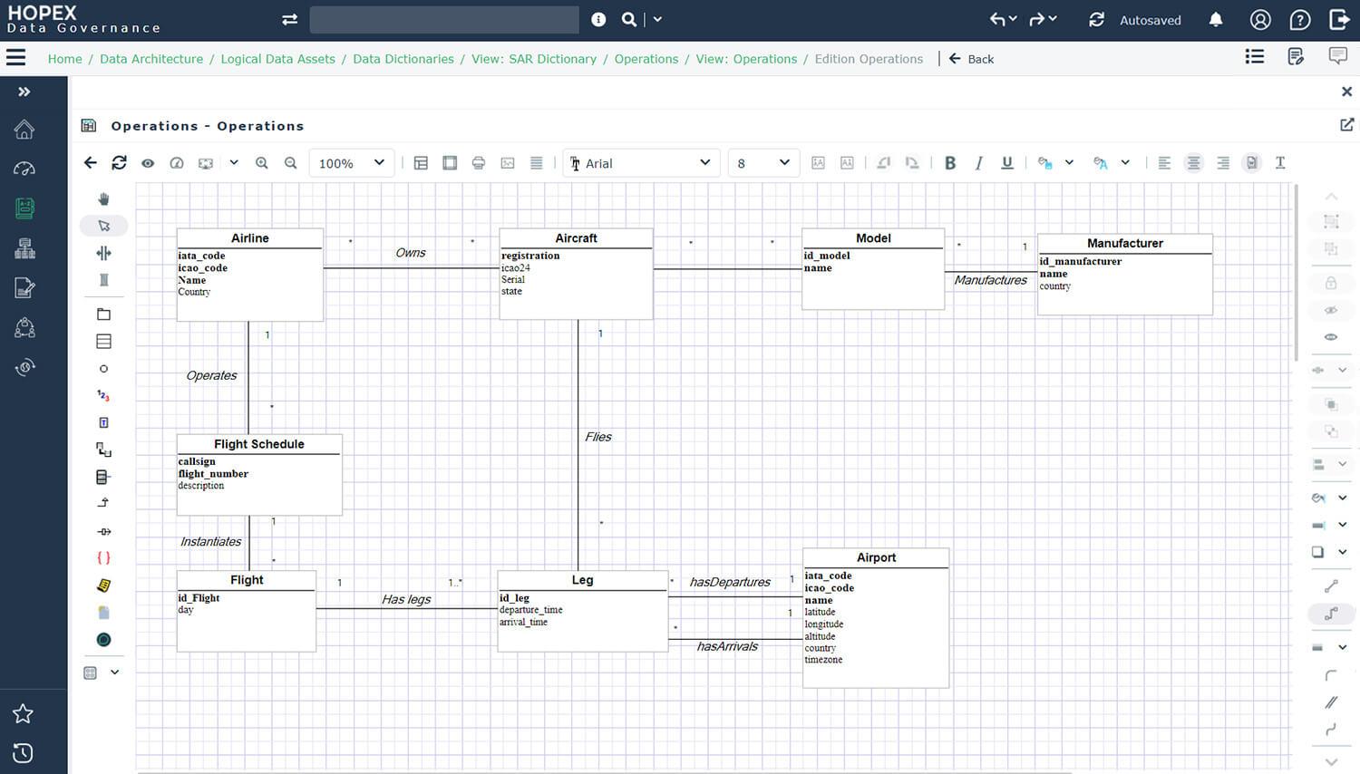This screenshot has height=774, width=1360.
Task: Open History clock in sidebar
Action: point(24,753)
